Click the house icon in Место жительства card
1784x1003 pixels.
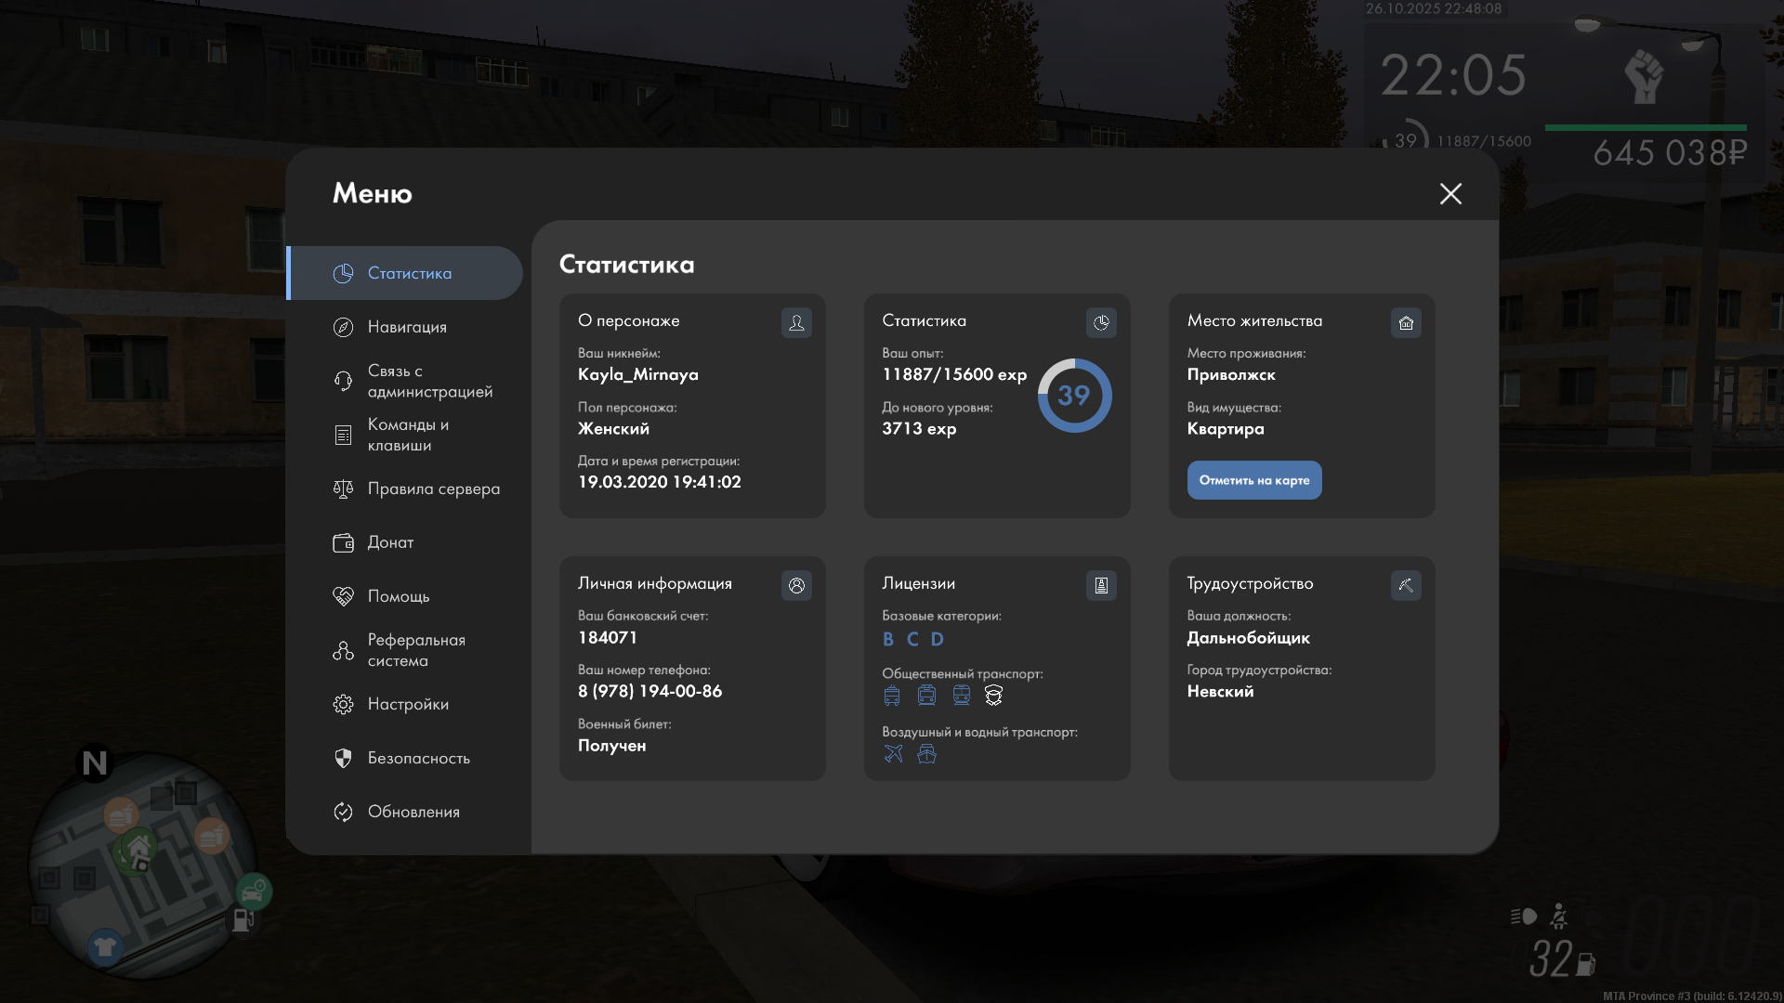pyautogui.click(x=1406, y=322)
